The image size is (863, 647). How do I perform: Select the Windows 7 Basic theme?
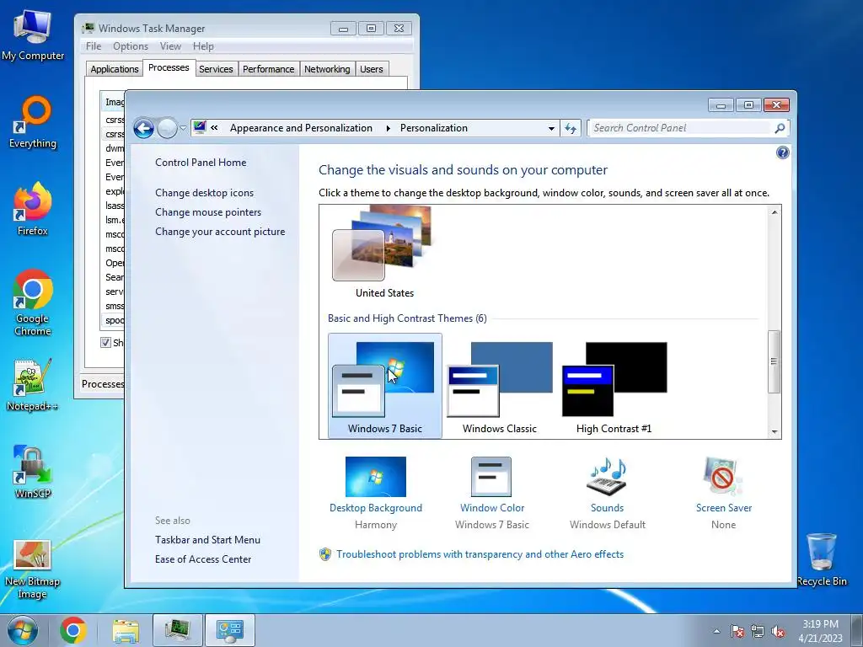[x=384, y=386]
